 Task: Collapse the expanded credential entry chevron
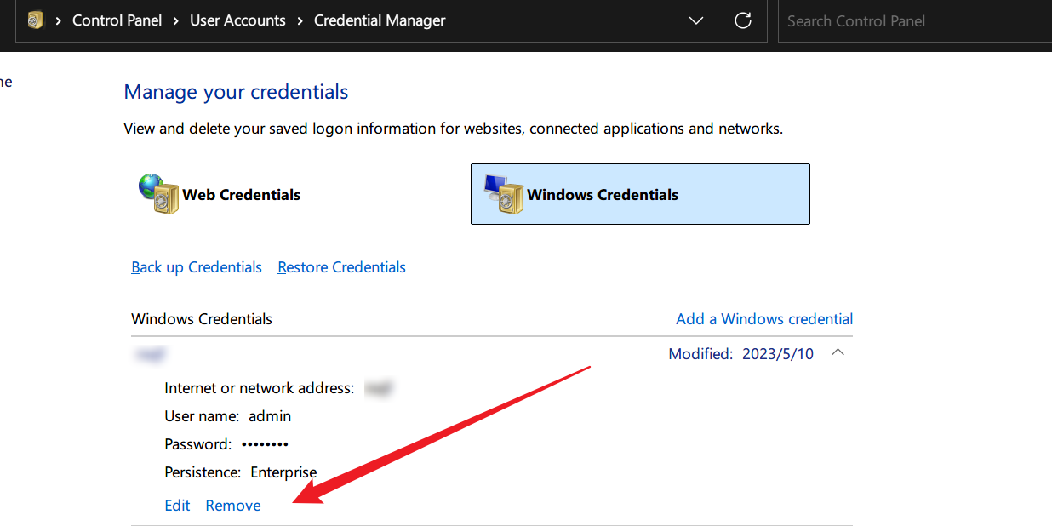838,353
